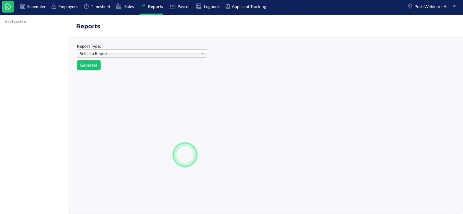Open the Logbook page
The height and width of the screenshot is (214, 463).
208,6
